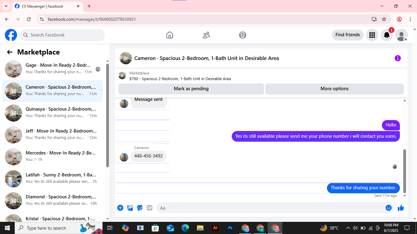Viewport: 417px width, 234px height.
Task: Attach a photo with the image icon
Action: coord(130,208)
